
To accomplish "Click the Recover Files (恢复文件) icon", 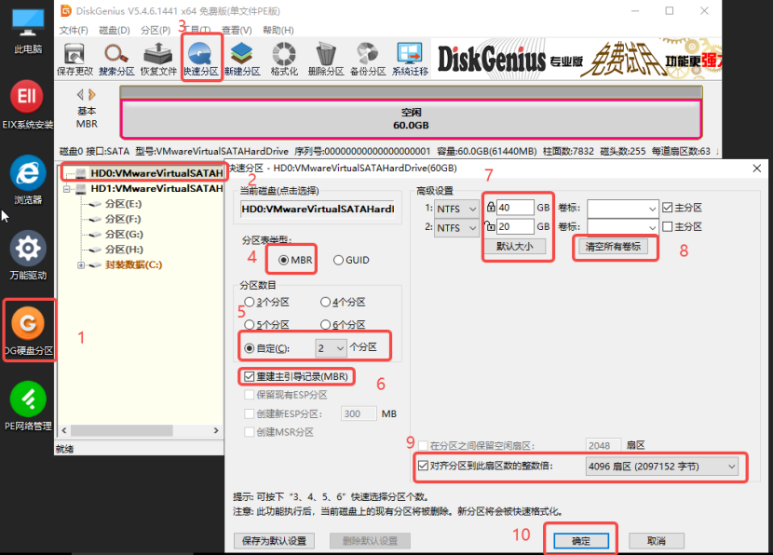I will pyautogui.click(x=158, y=60).
